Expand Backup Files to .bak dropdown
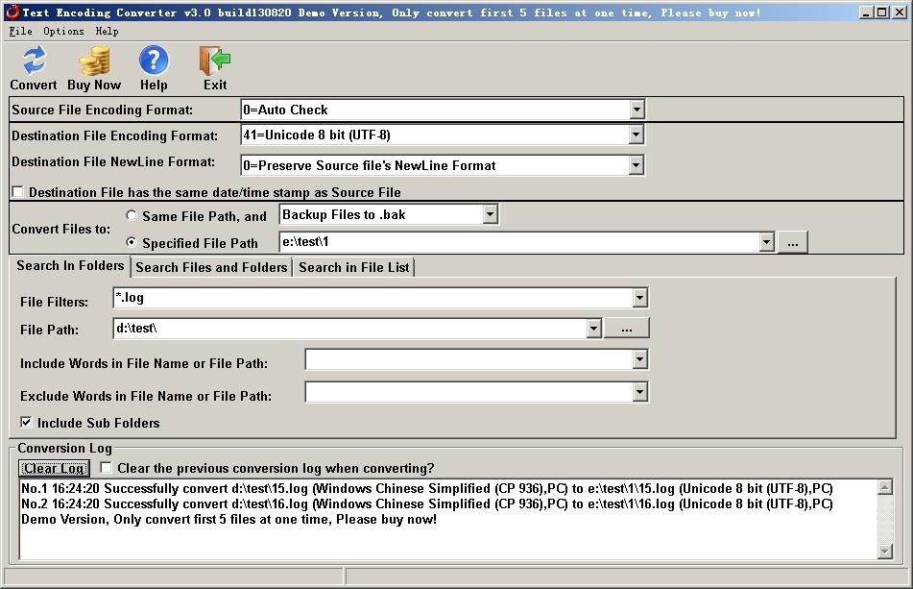Image resolution: width=913 pixels, height=589 pixels. (x=490, y=214)
